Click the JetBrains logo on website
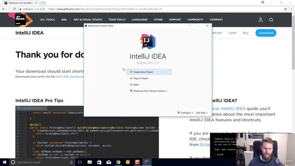Image resolution: width=295 pixels, height=166 pixels. pyautogui.click(x=20, y=20)
